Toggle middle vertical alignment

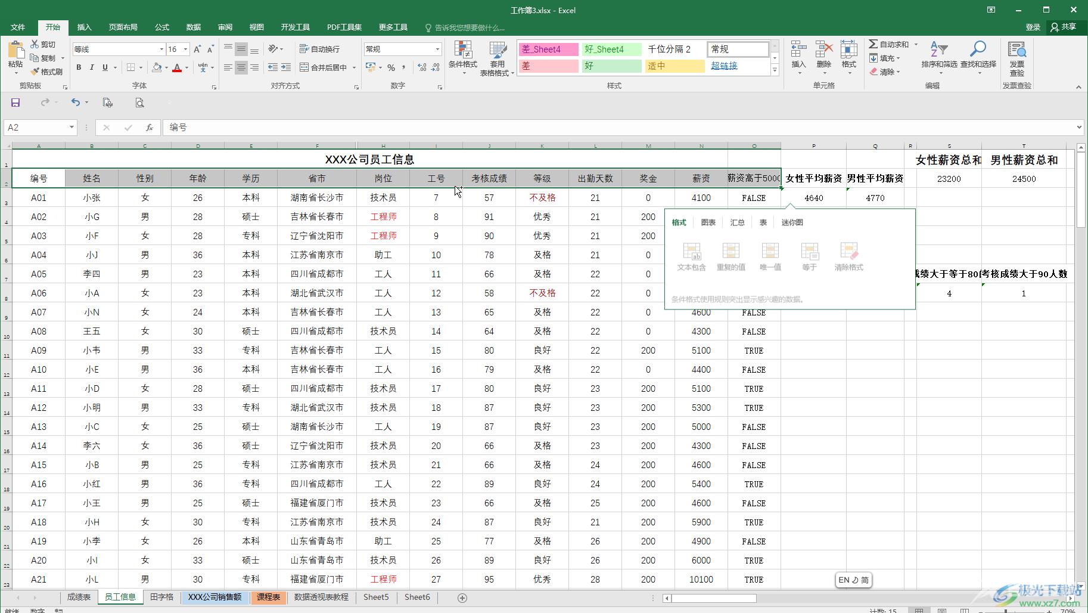(x=241, y=49)
